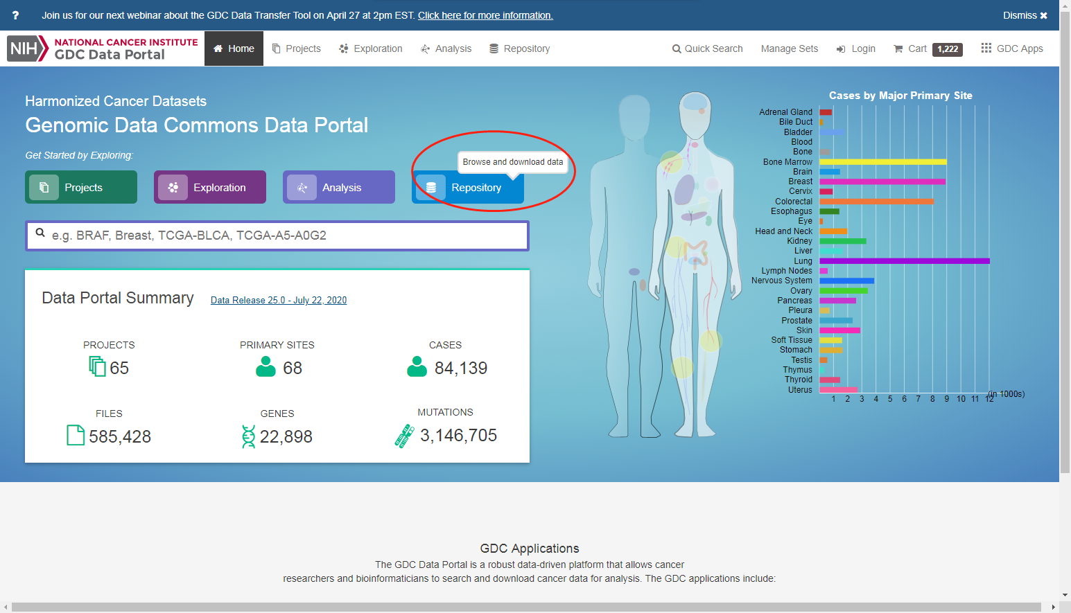1071x613 pixels.
Task: Click the Projects pages icon in nav
Action: pyautogui.click(x=276, y=48)
